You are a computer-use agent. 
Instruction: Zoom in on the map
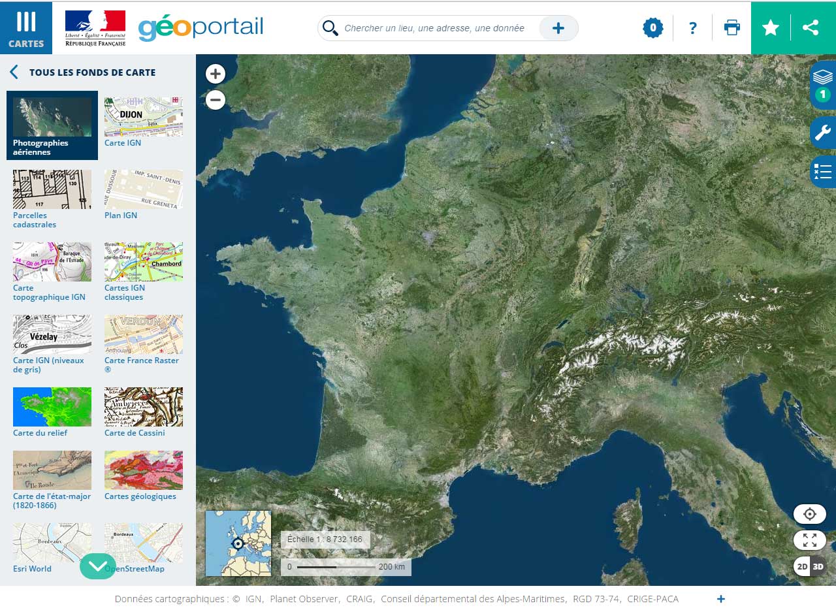click(216, 73)
